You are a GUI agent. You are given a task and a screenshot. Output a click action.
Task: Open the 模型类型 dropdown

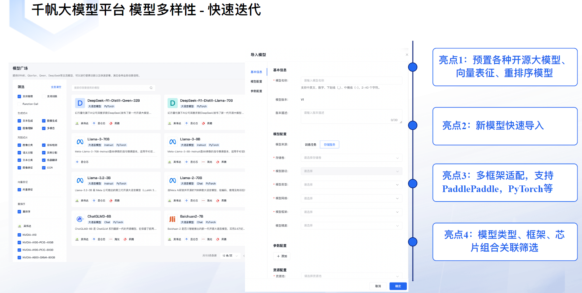pyautogui.click(x=351, y=185)
